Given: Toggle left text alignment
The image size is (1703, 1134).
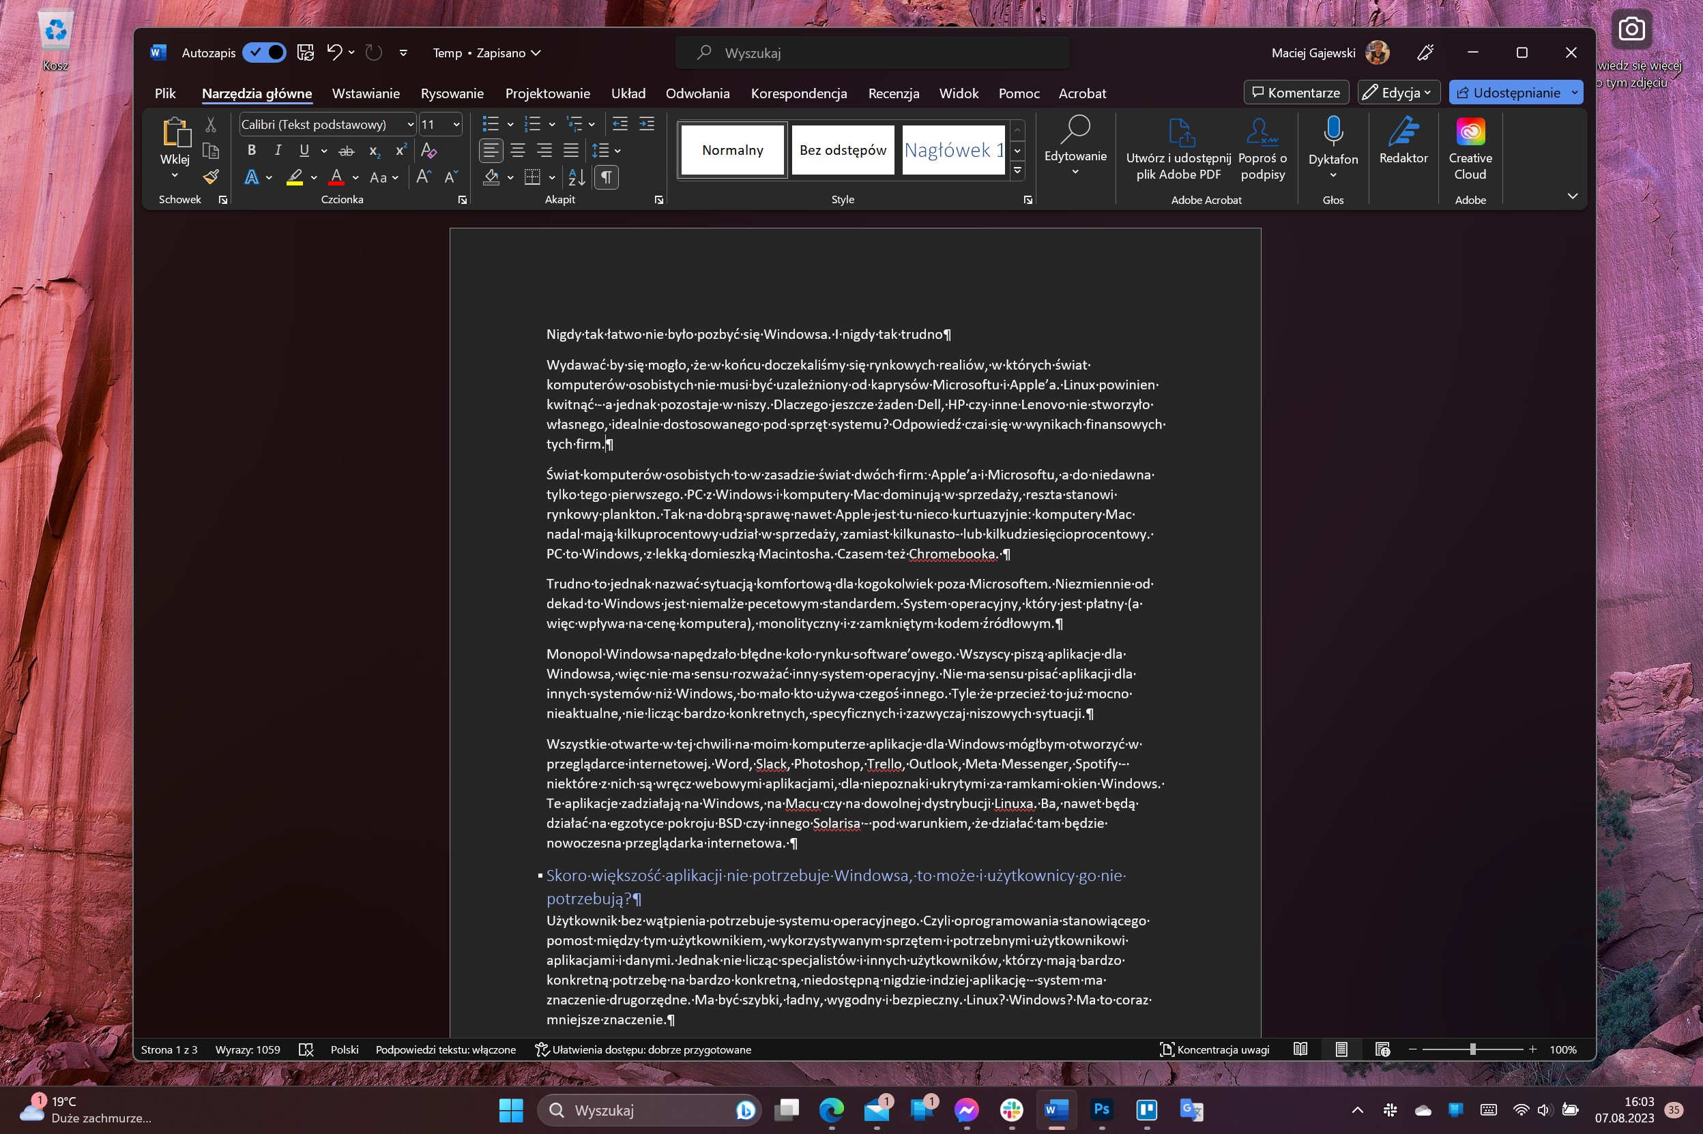Looking at the screenshot, I should (x=491, y=151).
